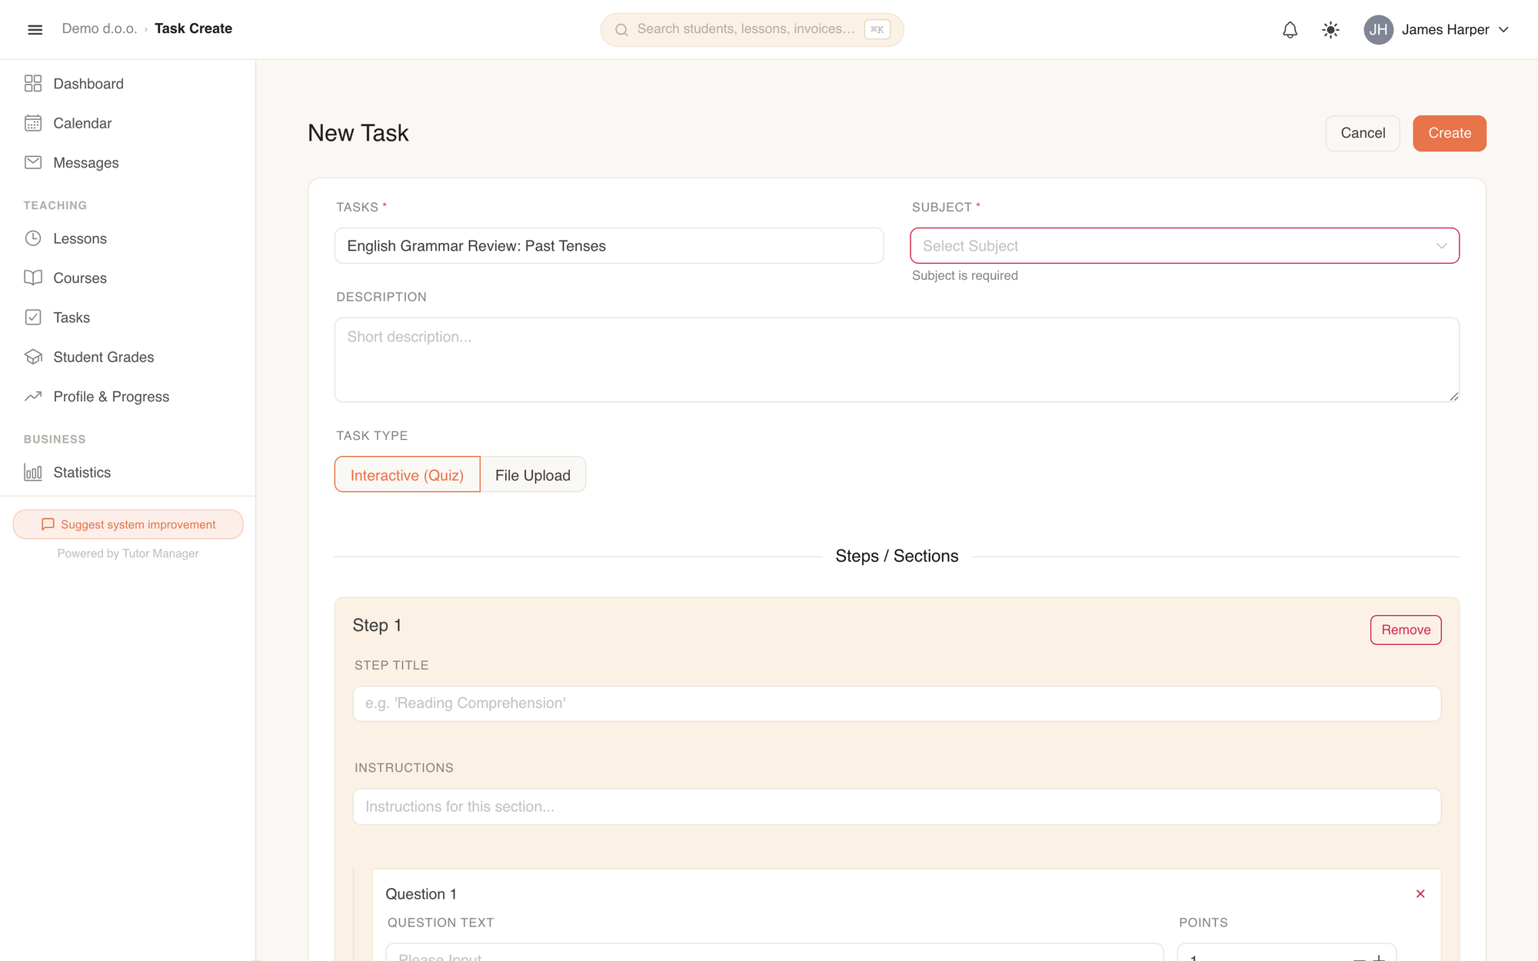
Task: Click the Tasks checkmark icon
Action: coord(33,318)
